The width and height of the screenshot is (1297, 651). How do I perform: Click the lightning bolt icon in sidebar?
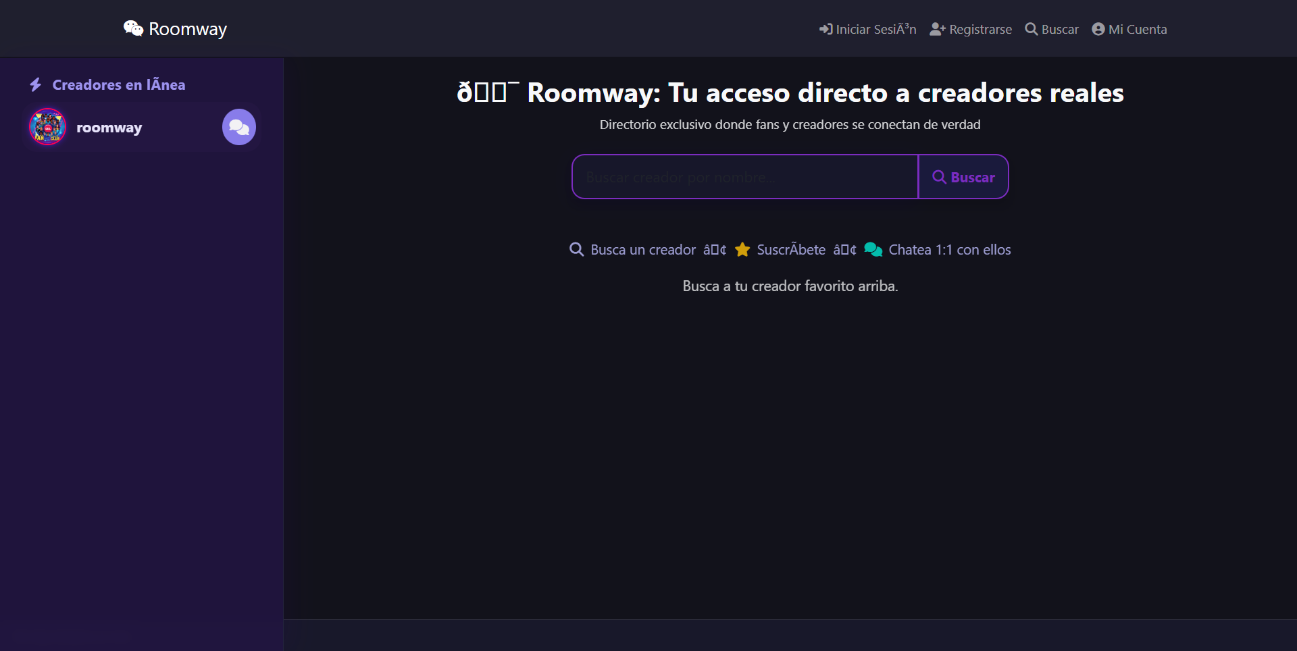(x=36, y=84)
